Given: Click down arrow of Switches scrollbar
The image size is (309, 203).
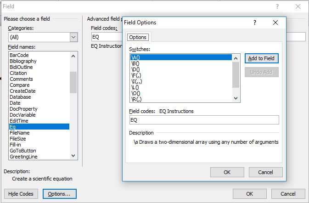Looking at the screenshot, I should [x=236, y=98].
